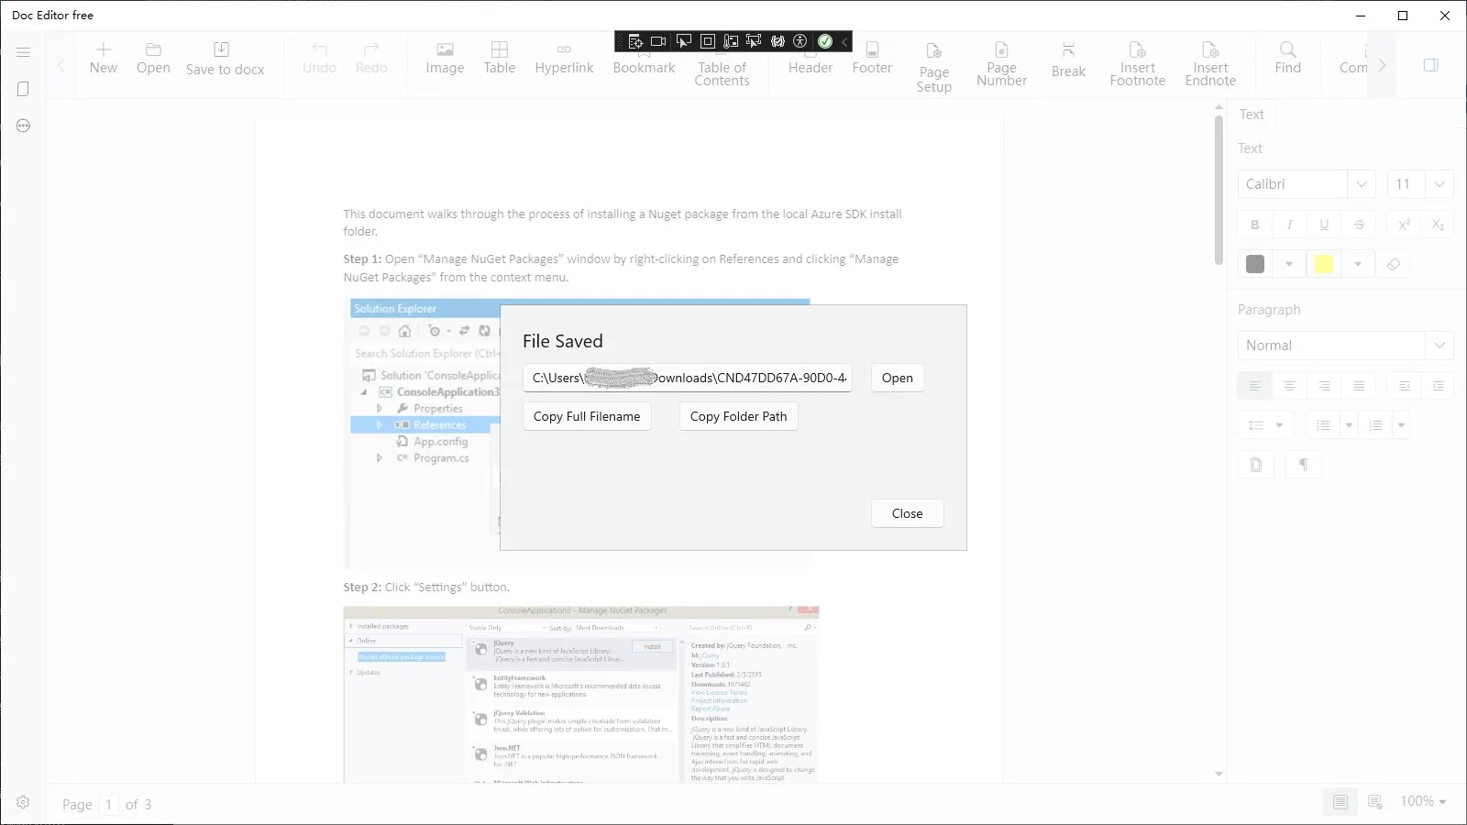Set paragraph alignment to left
Image resolution: width=1467 pixels, height=825 pixels.
click(x=1254, y=386)
